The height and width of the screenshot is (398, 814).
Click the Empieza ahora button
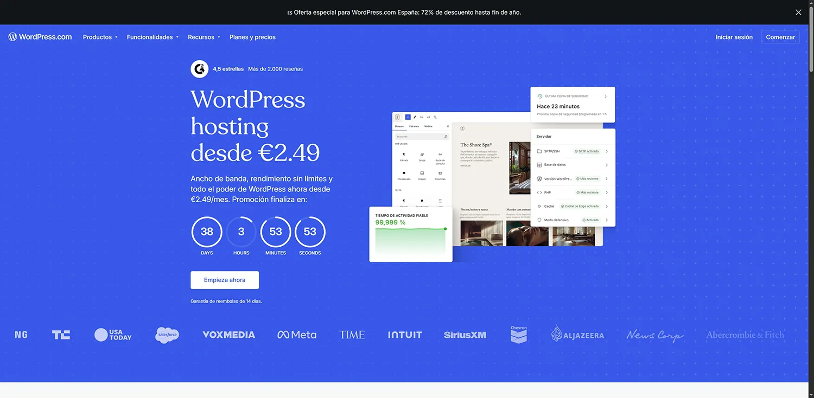224,280
